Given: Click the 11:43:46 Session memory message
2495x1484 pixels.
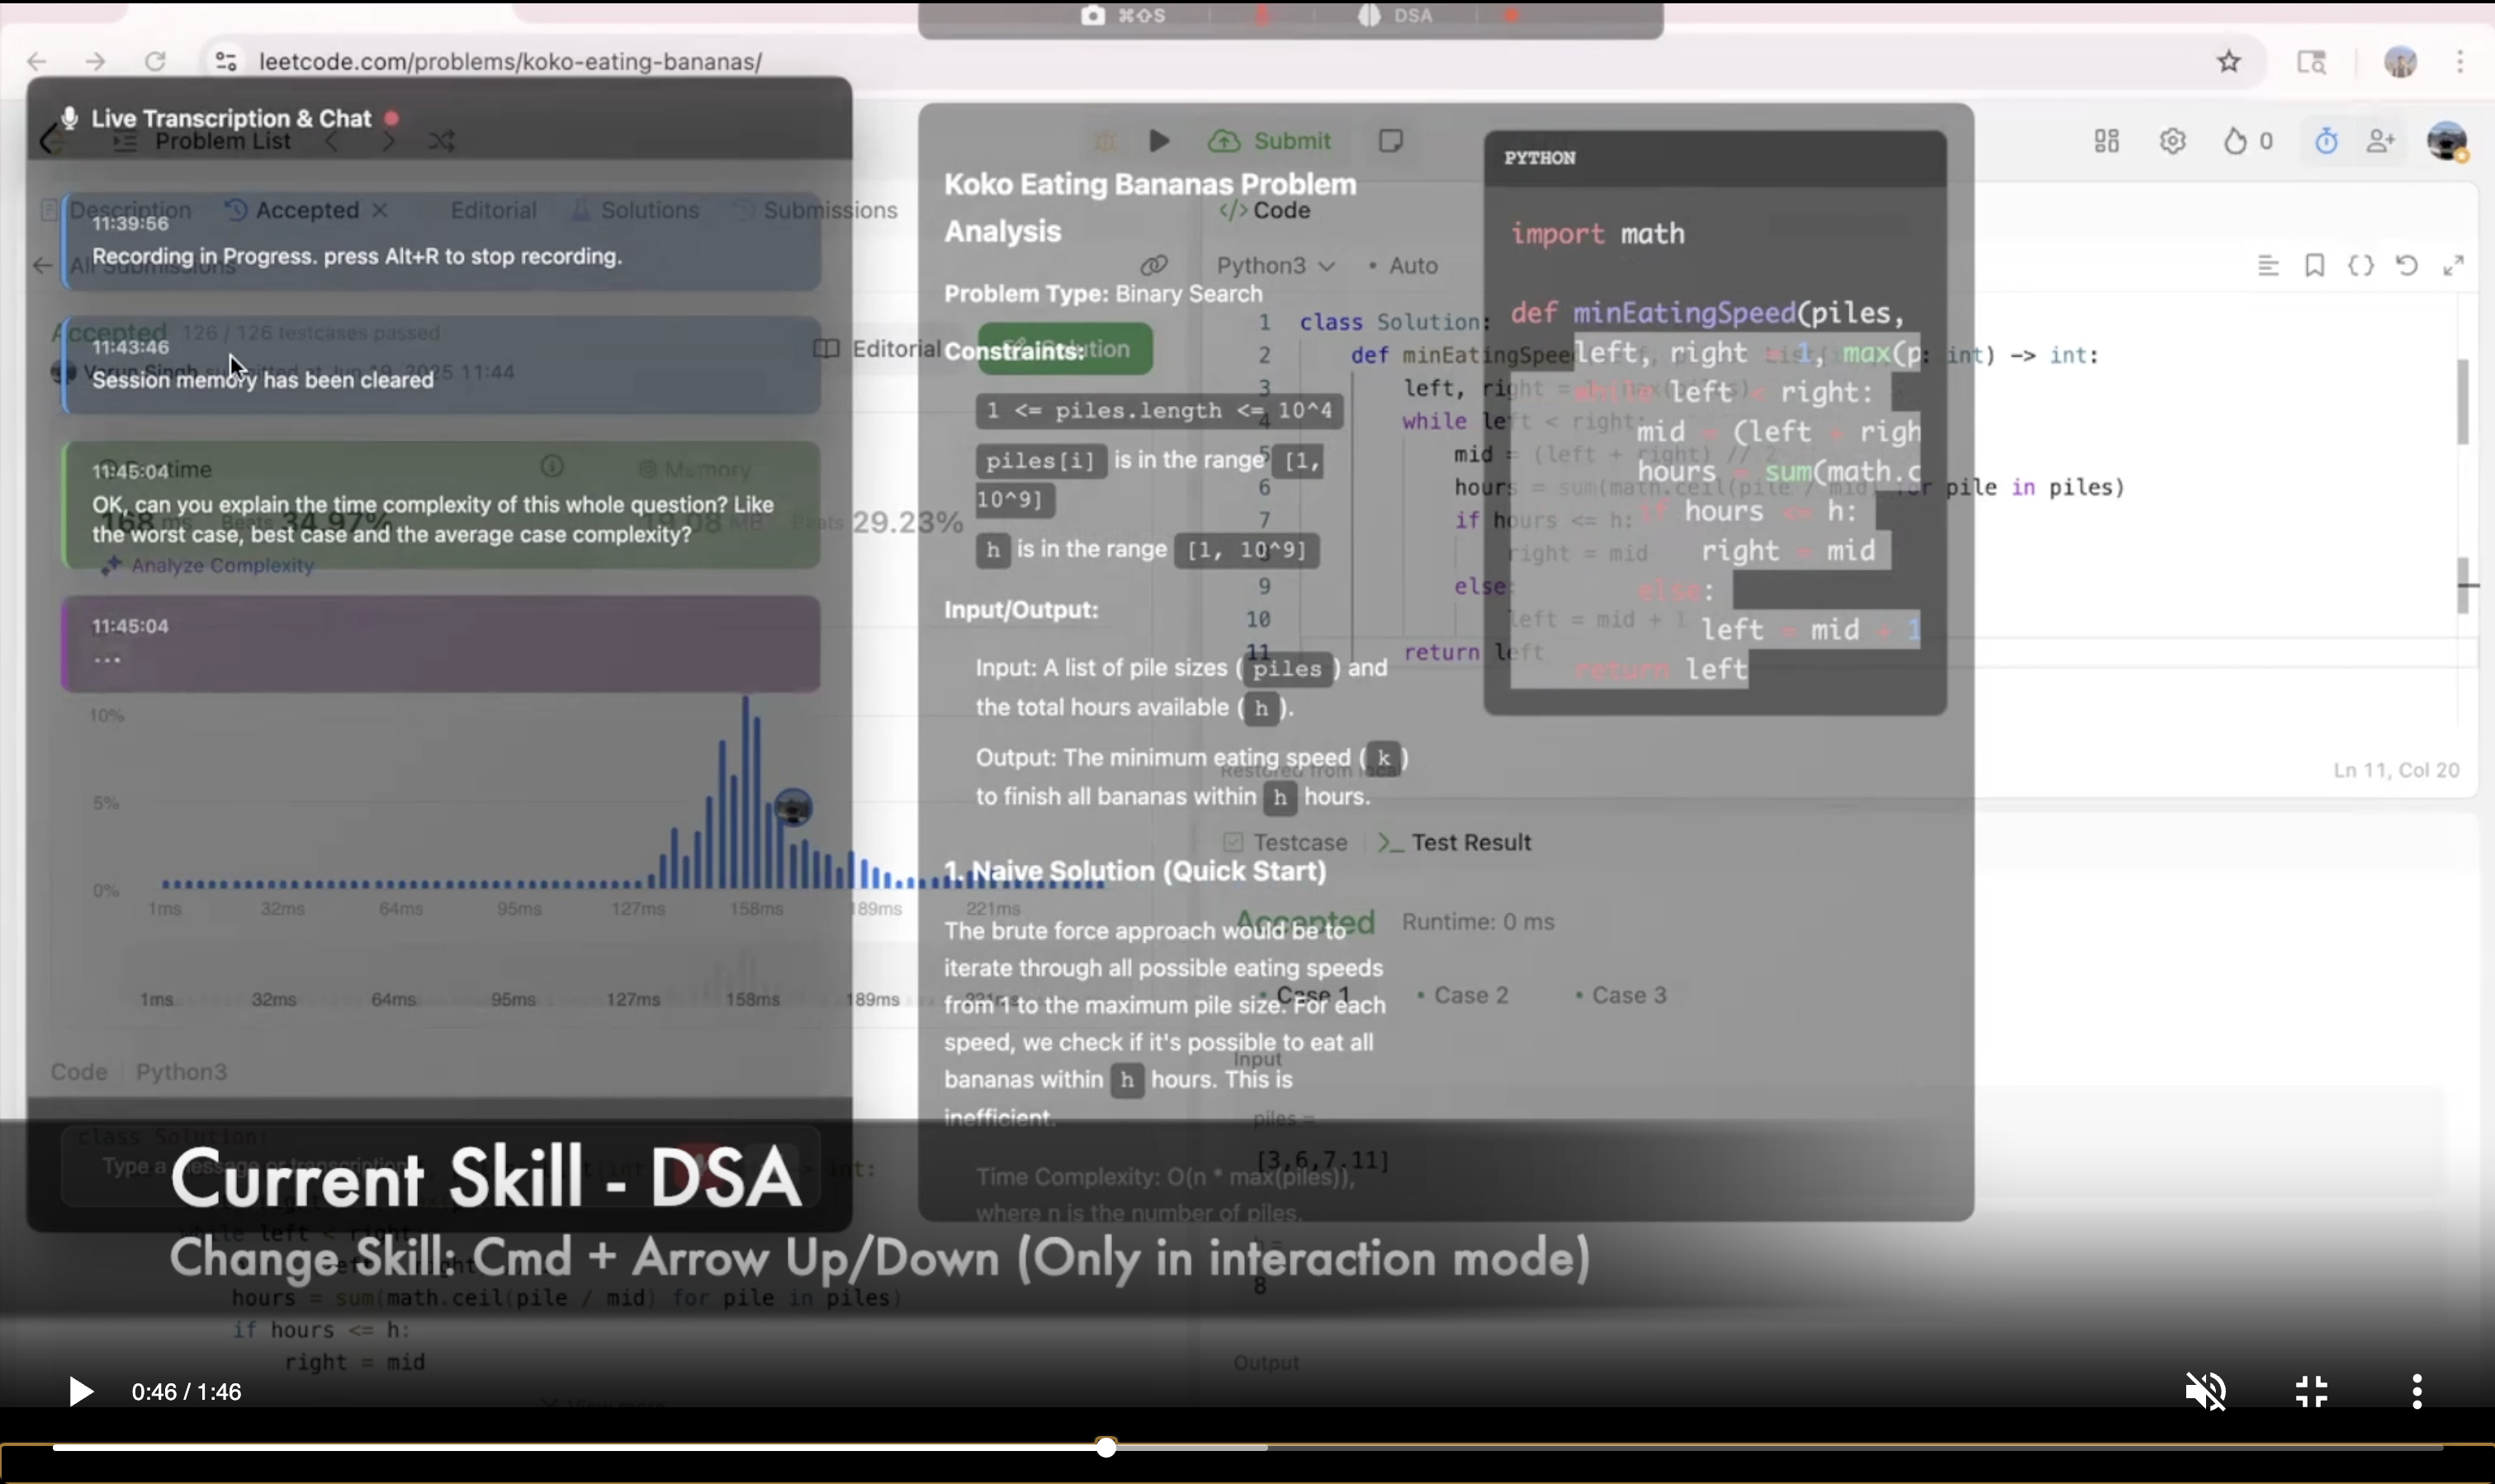Looking at the screenshot, I should click(x=441, y=365).
